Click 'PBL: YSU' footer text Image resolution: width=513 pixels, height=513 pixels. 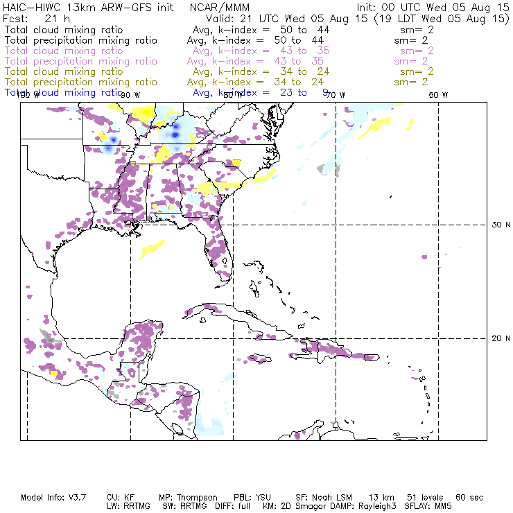(x=252, y=498)
